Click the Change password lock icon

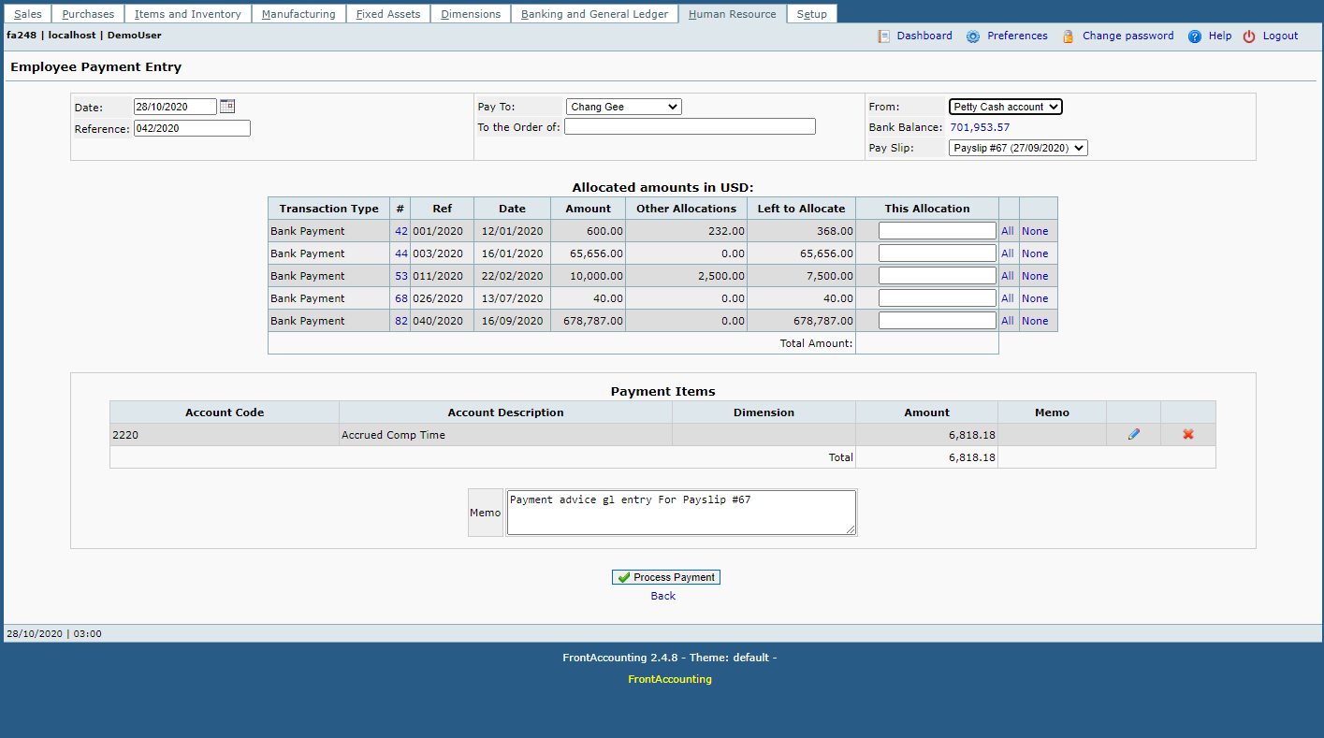coord(1069,36)
